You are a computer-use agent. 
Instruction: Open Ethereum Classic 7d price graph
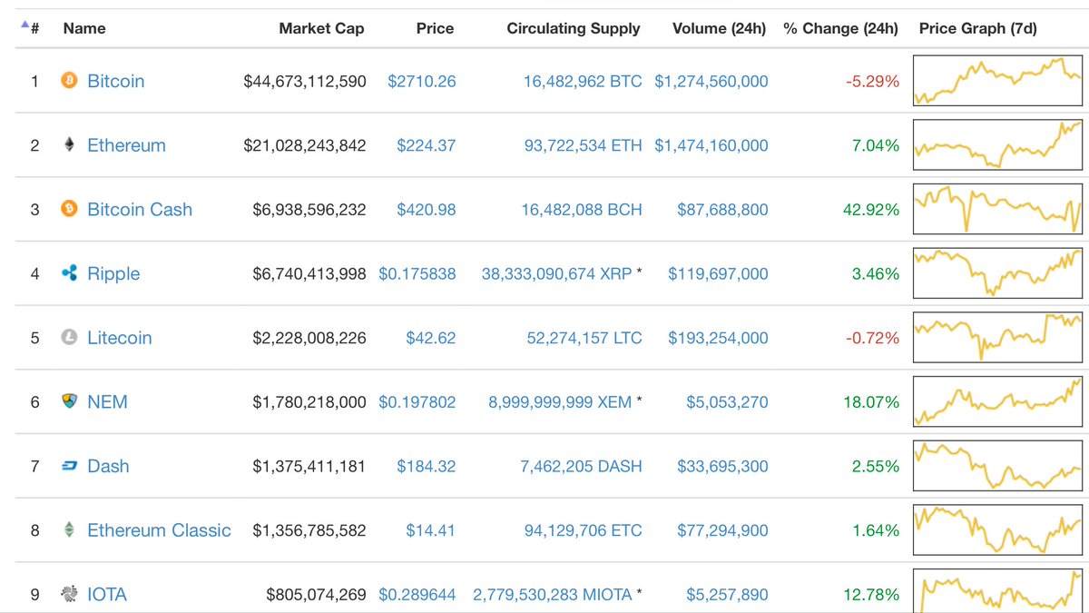pyautogui.click(x=998, y=530)
